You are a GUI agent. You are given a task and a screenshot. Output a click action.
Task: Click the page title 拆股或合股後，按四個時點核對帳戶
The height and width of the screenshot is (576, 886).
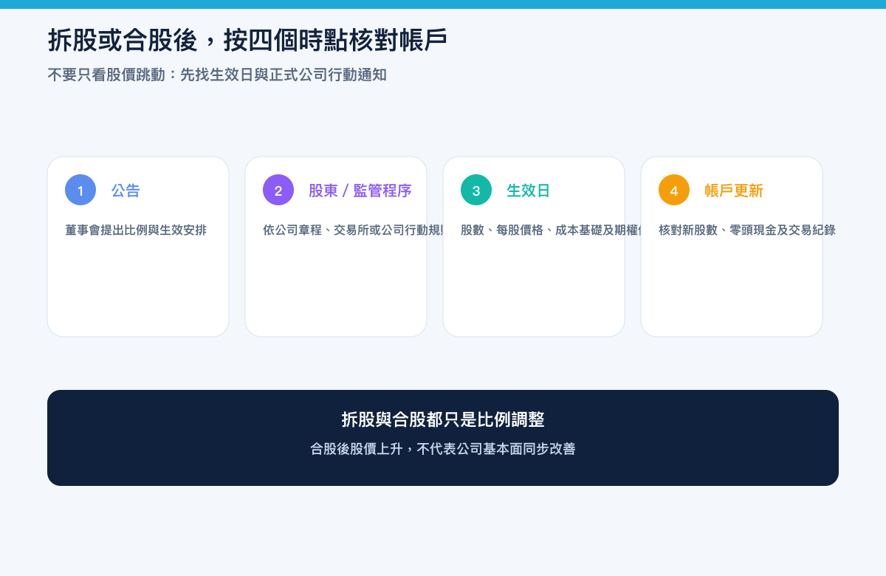click(247, 40)
